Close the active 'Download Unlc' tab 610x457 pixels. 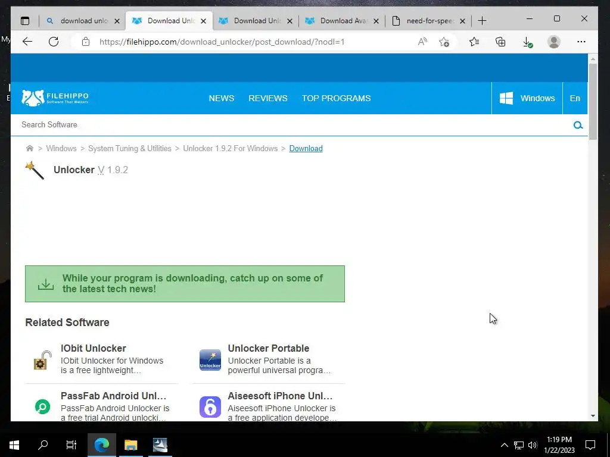point(204,21)
